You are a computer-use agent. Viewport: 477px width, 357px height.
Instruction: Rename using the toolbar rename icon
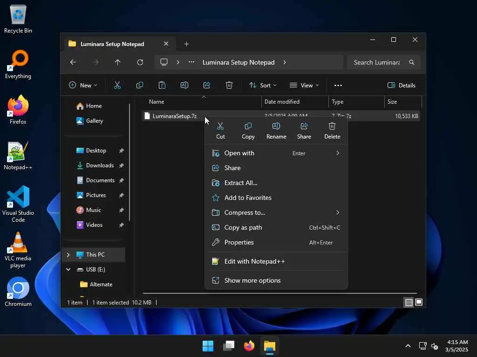[x=184, y=86]
